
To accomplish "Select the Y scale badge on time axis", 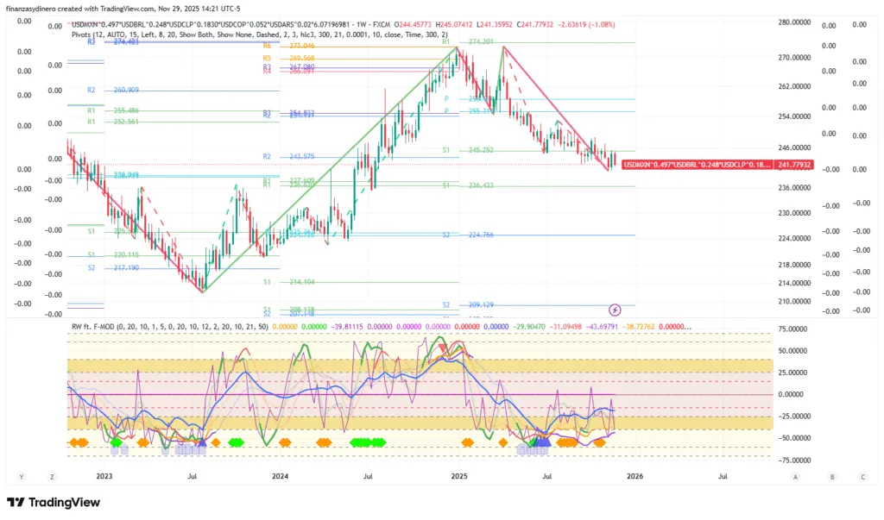I will pyautogui.click(x=22, y=476).
